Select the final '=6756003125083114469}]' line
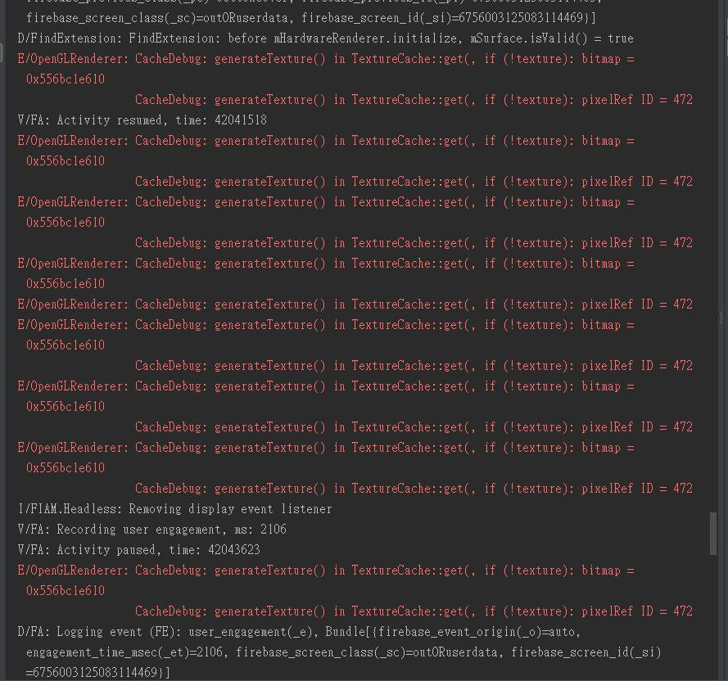This screenshot has width=728, height=681. [x=98, y=672]
